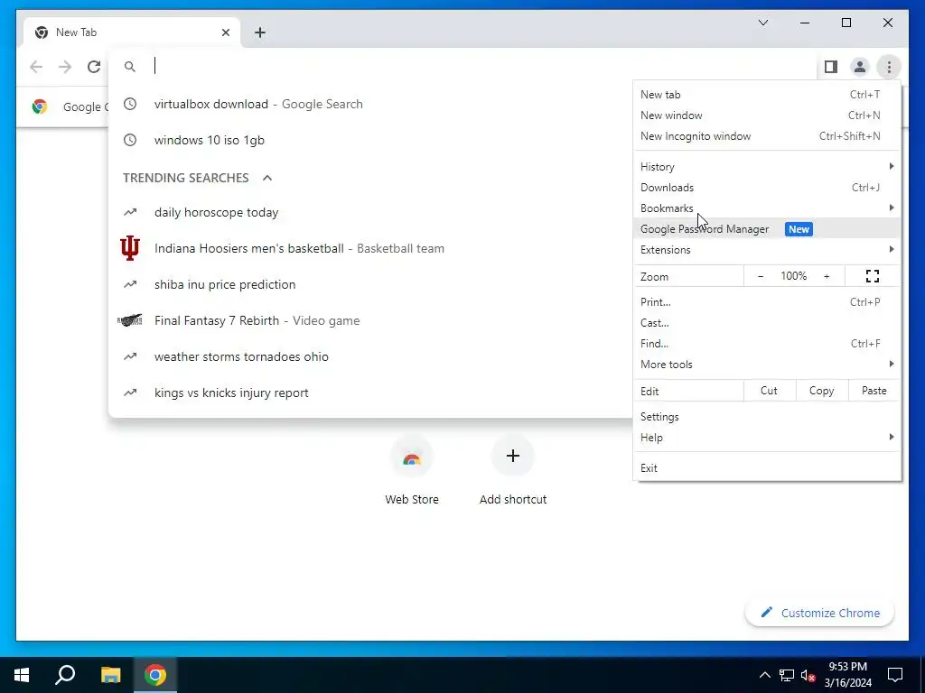This screenshot has width=925, height=693.
Task: Click trending icon beside shiba inu price prediction
Action: [130, 284]
